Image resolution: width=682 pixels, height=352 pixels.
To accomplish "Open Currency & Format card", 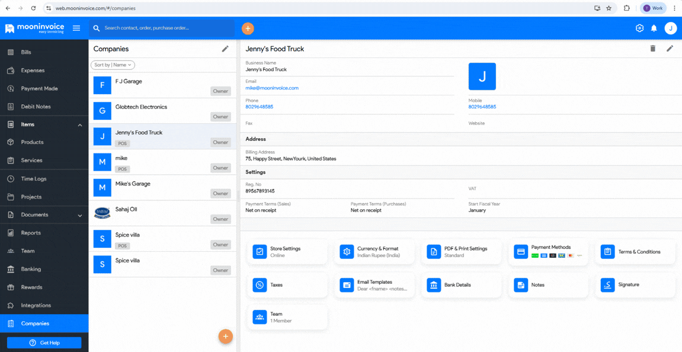I will point(374,251).
